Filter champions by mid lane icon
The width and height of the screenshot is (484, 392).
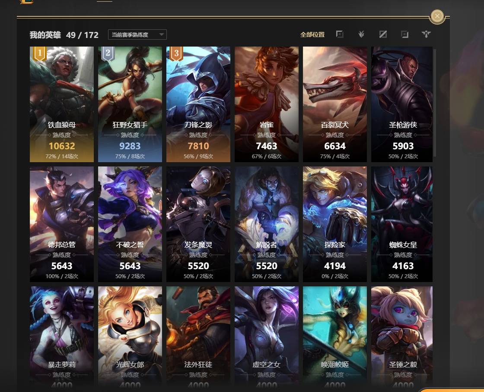tap(383, 34)
